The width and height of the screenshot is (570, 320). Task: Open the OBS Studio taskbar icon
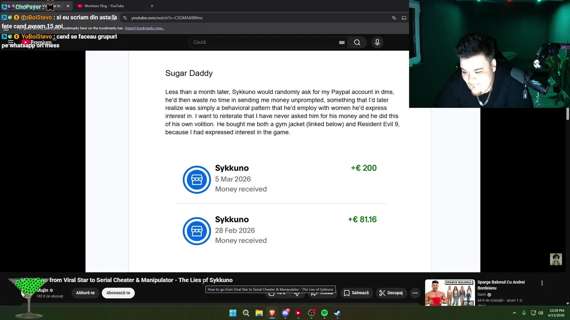click(x=311, y=313)
